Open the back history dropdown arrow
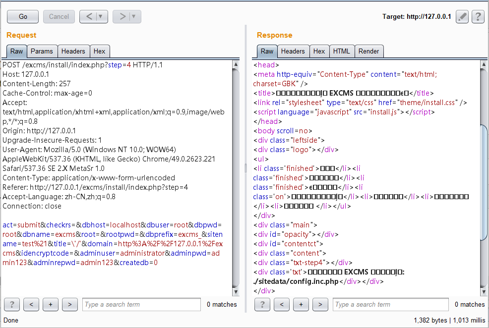The image size is (489, 328). pyautogui.click(x=101, y=16)
